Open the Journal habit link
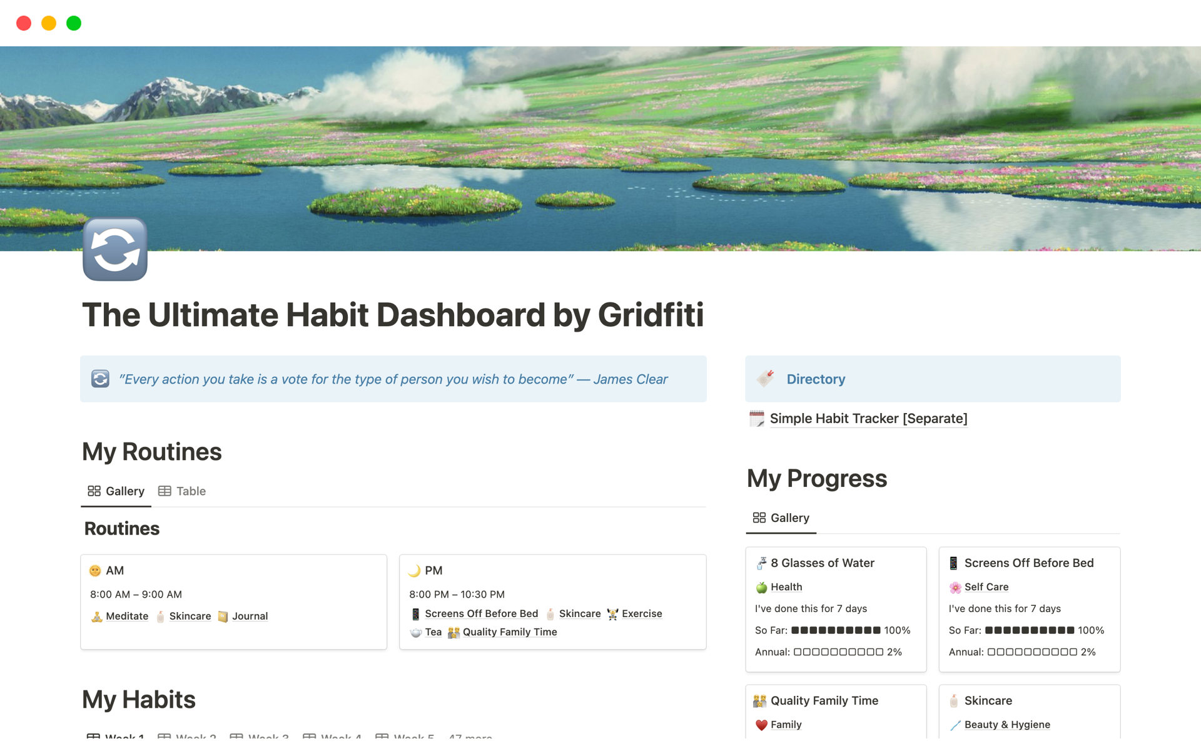This screenshot has width=1201, height=751. pos(250,616)
